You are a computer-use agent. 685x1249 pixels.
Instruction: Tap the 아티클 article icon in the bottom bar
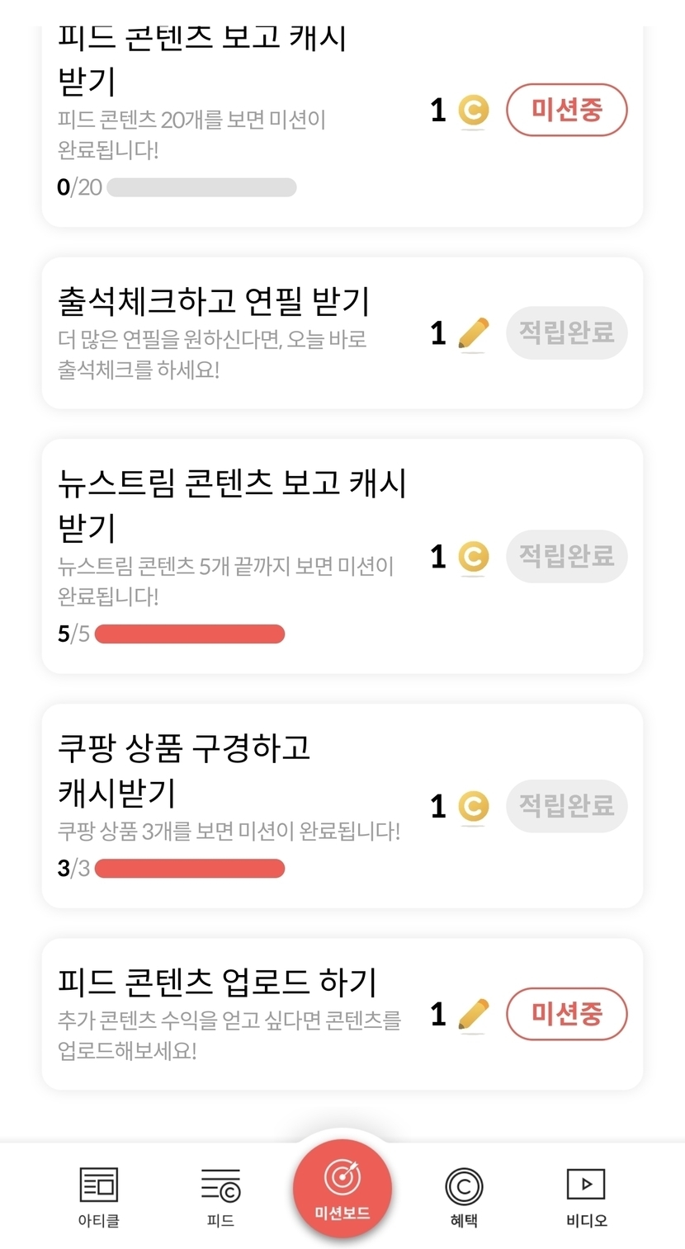pos(98,1186)
